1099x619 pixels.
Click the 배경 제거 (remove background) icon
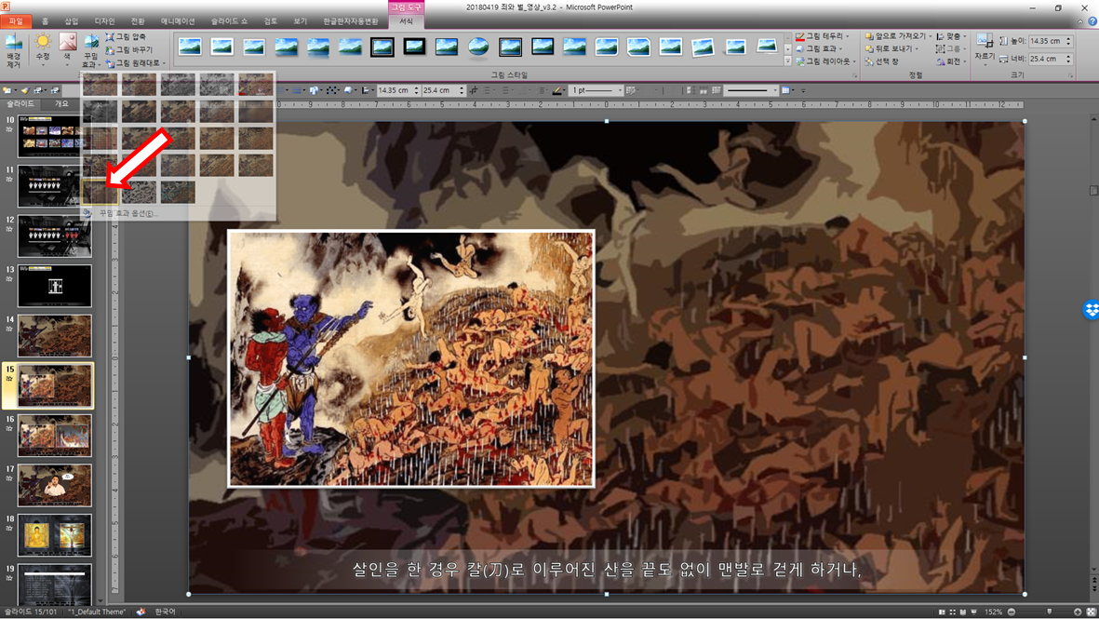click(x=13, y=50)
